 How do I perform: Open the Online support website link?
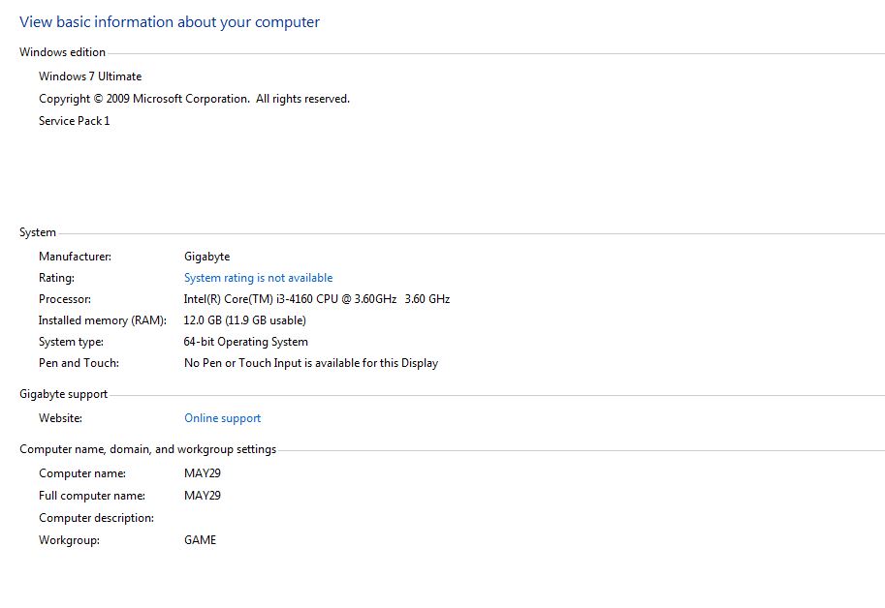pos(222,418)
